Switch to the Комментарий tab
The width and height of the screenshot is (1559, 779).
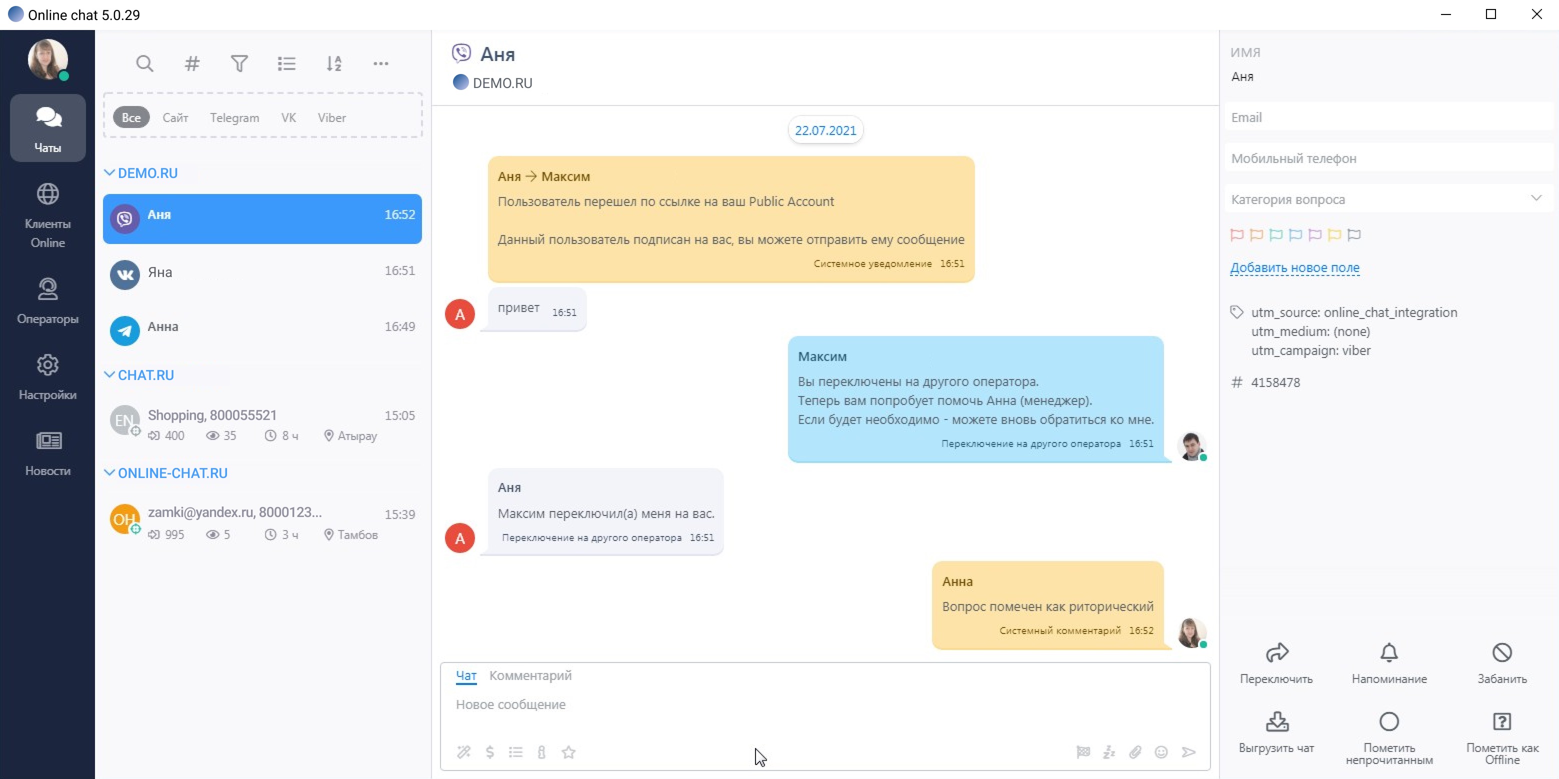tap(530, 675)
